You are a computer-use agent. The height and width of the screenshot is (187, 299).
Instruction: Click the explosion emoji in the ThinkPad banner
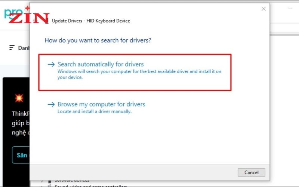(19, 98)
